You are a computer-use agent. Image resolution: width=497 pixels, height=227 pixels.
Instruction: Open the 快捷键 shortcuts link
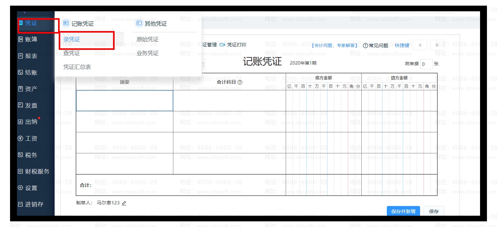402,45
